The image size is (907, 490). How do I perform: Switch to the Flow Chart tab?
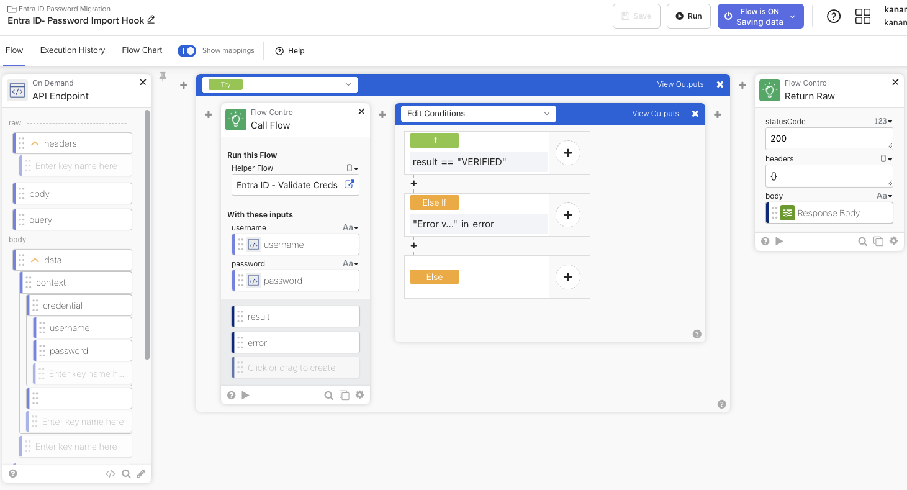142,50
